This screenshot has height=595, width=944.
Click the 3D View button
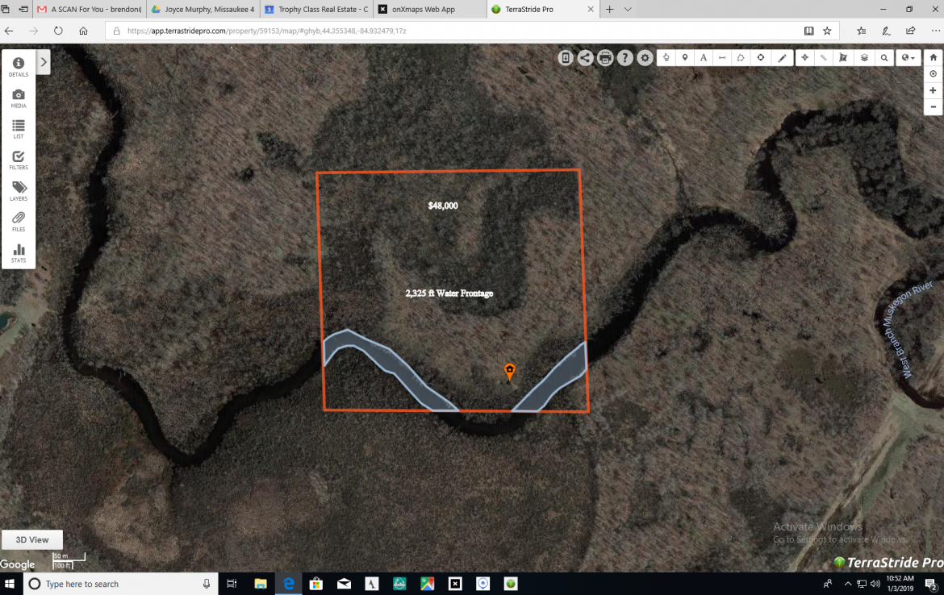click(32, 539)
